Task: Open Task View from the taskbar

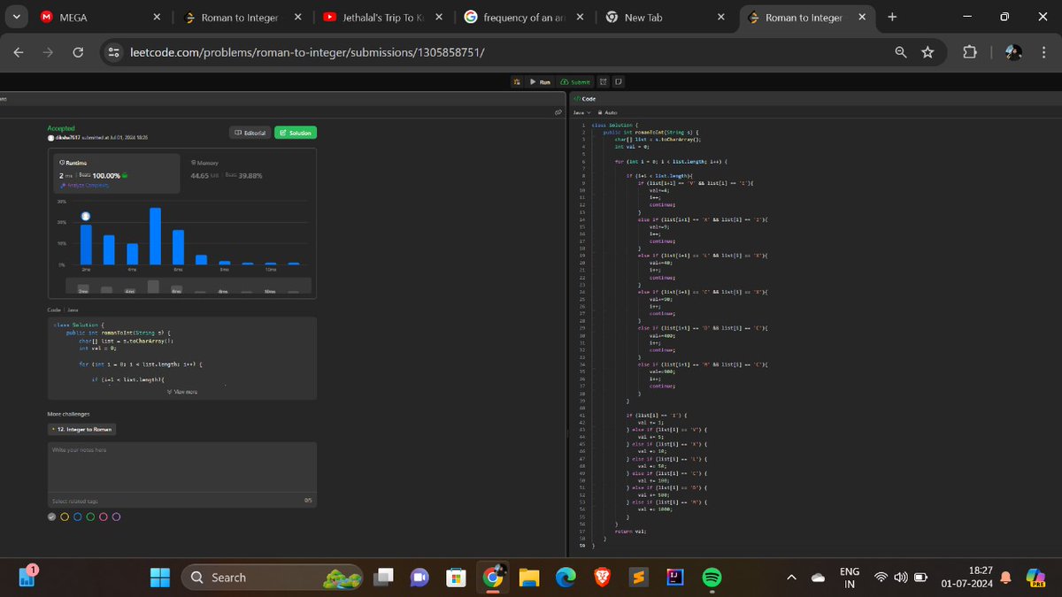Action: [383, 578]
